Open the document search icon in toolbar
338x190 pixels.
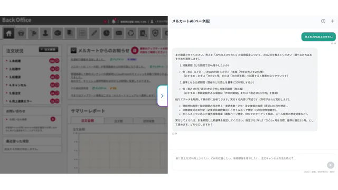click(143, 33)
